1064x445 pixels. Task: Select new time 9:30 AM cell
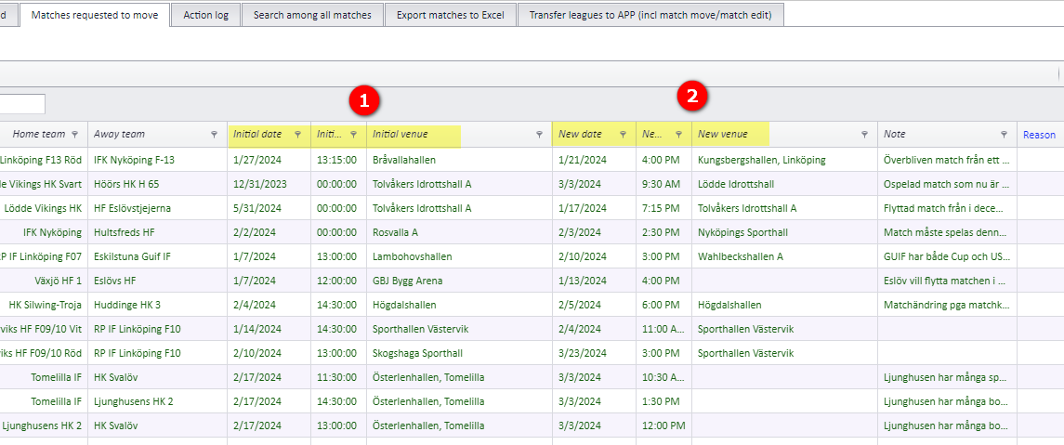(663, 184)
